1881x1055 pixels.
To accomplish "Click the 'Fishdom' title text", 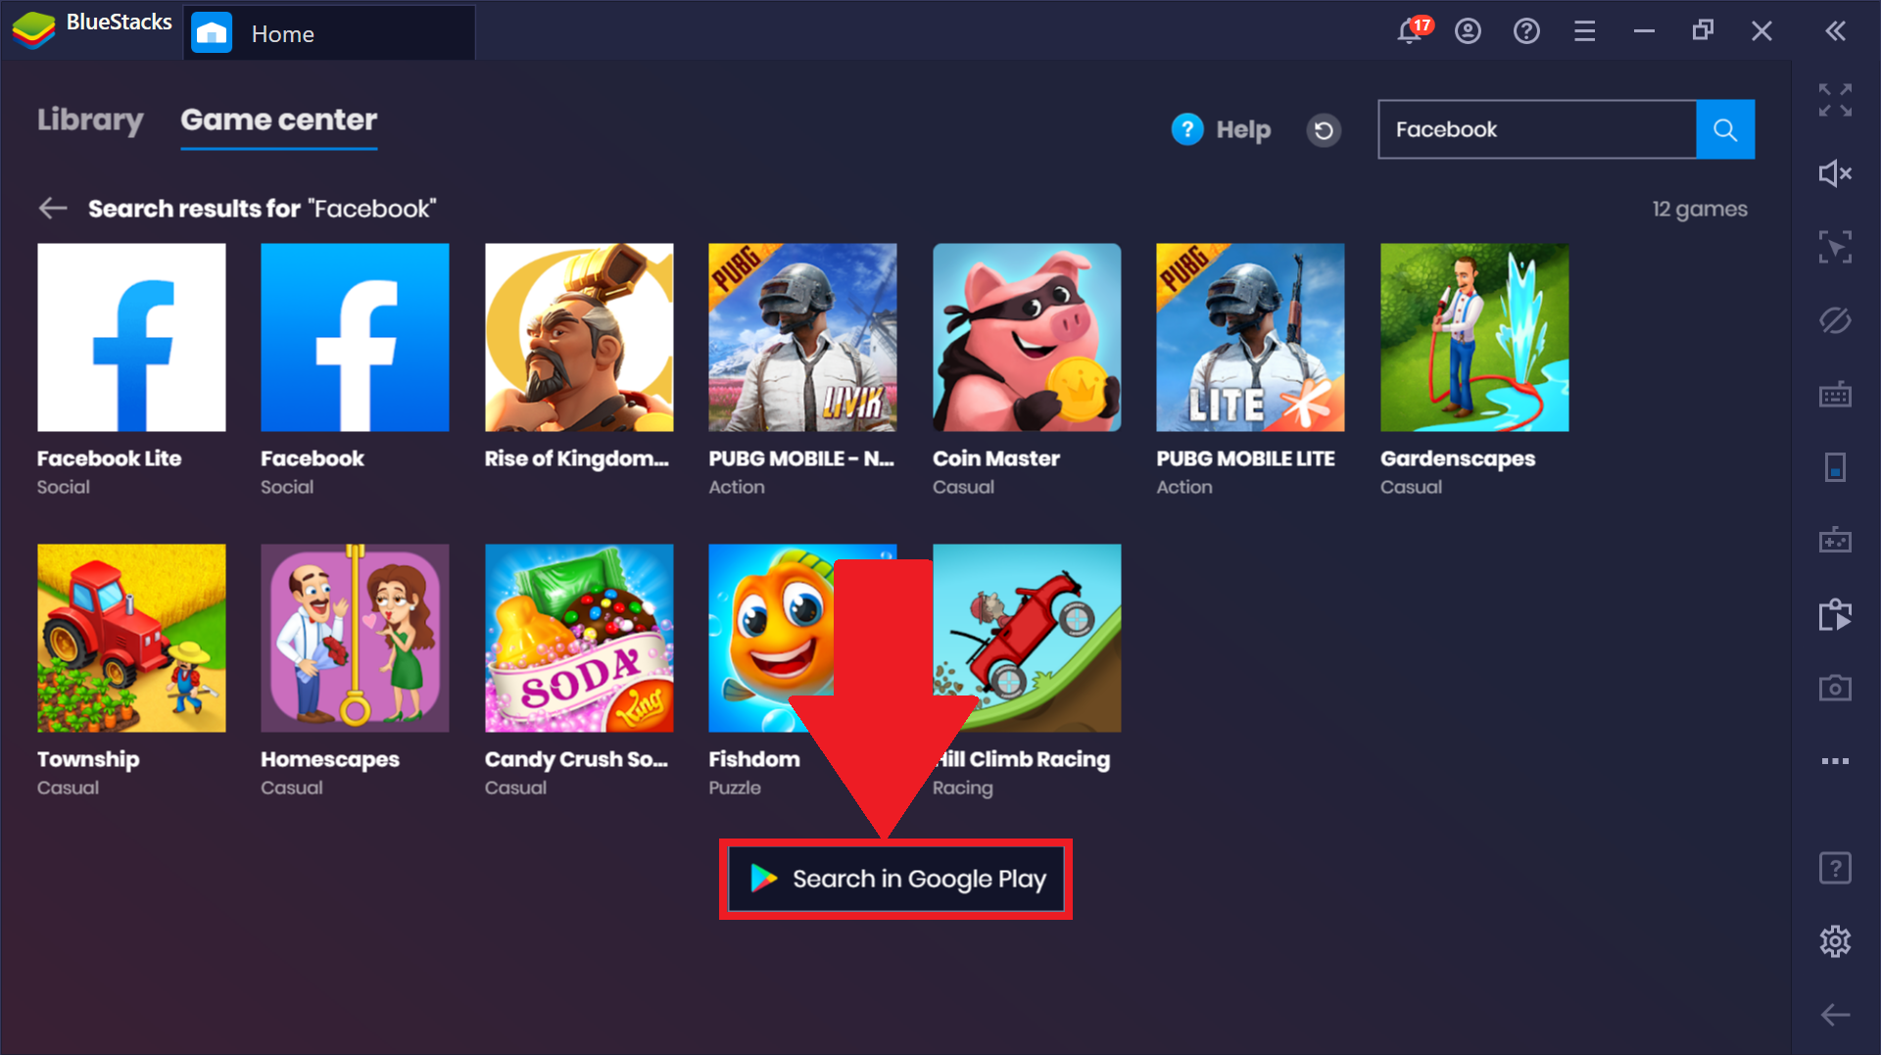I will click(754, 759).
